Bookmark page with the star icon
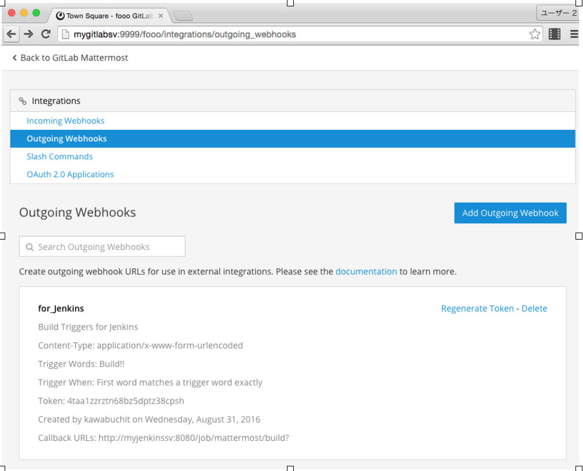This screenshot has height=471, width=583. [535, 34]
